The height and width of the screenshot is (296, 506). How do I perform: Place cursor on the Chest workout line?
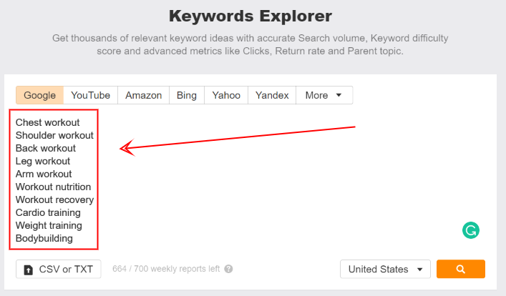pos(47,122)
